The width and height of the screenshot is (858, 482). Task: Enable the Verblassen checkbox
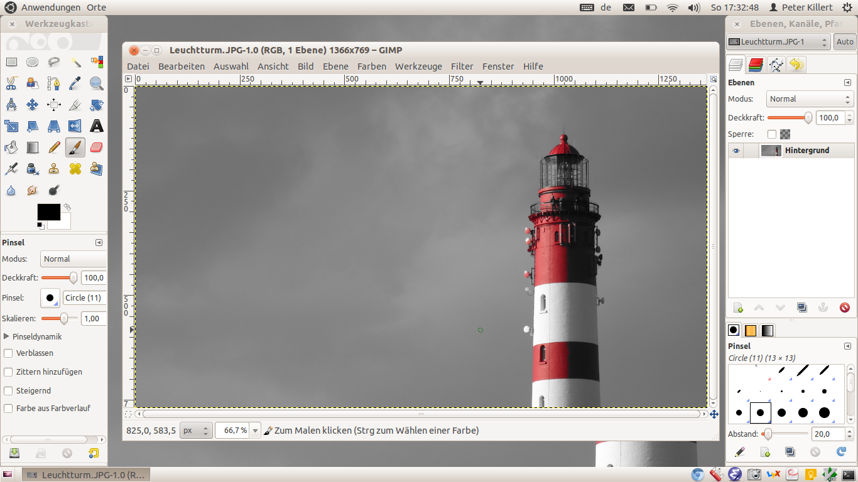click(8, 353)
